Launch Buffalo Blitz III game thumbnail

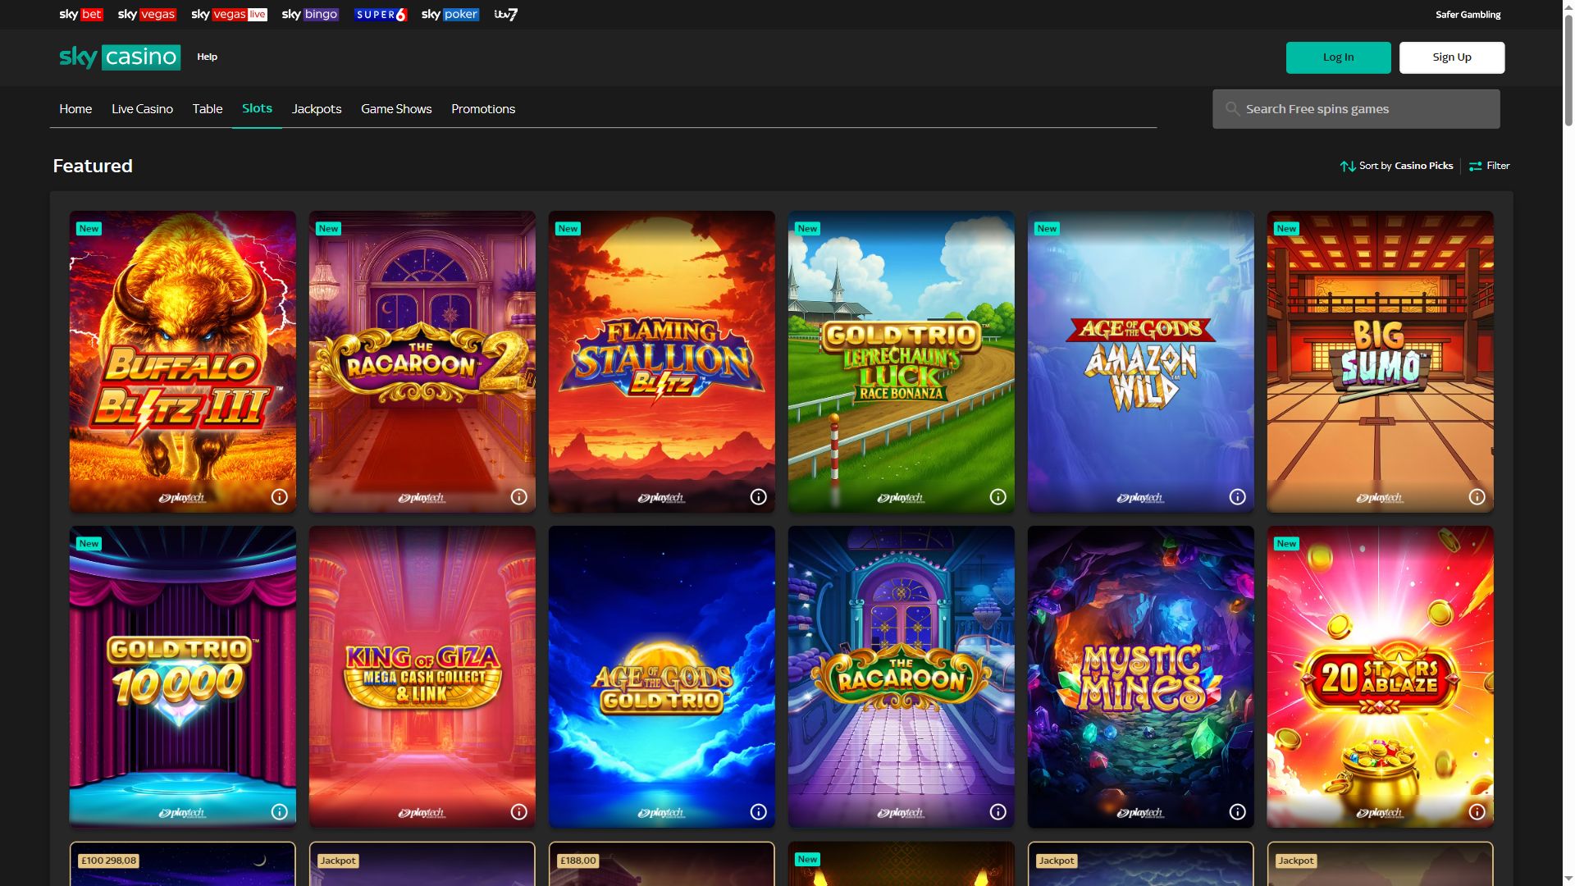[x=182, y=362]
